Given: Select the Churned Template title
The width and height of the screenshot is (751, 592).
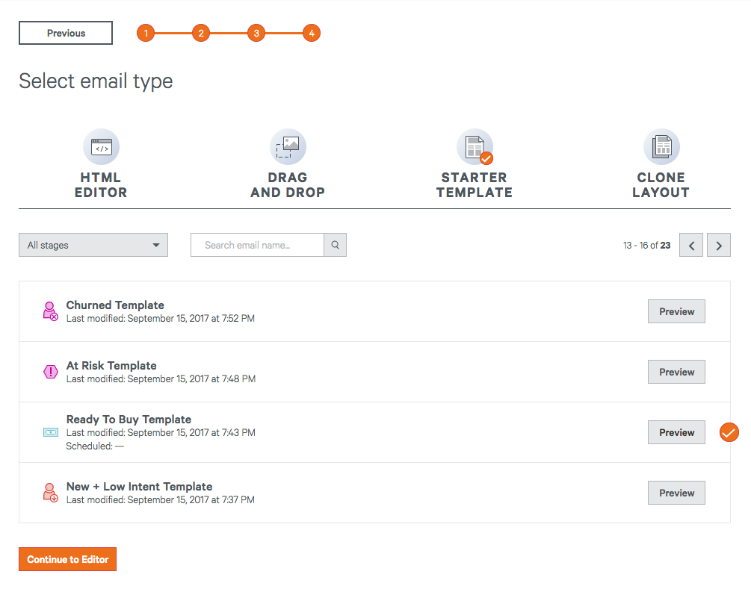Looking at the screenshot, I should point(115,305).
